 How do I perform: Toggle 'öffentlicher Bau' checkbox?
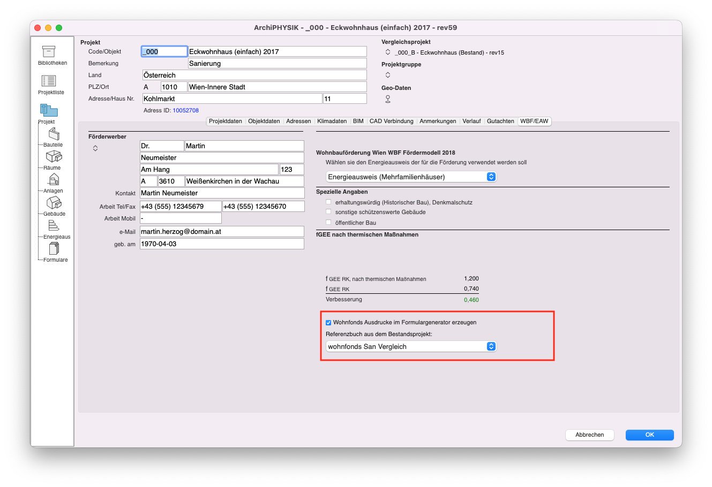[x=328, y=222]
